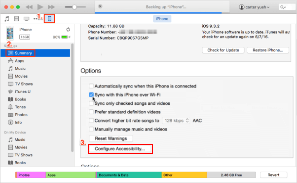Open Books under Settings sidebar
Image resolution: width=297 pixels, height=183 pixels.
17,99
